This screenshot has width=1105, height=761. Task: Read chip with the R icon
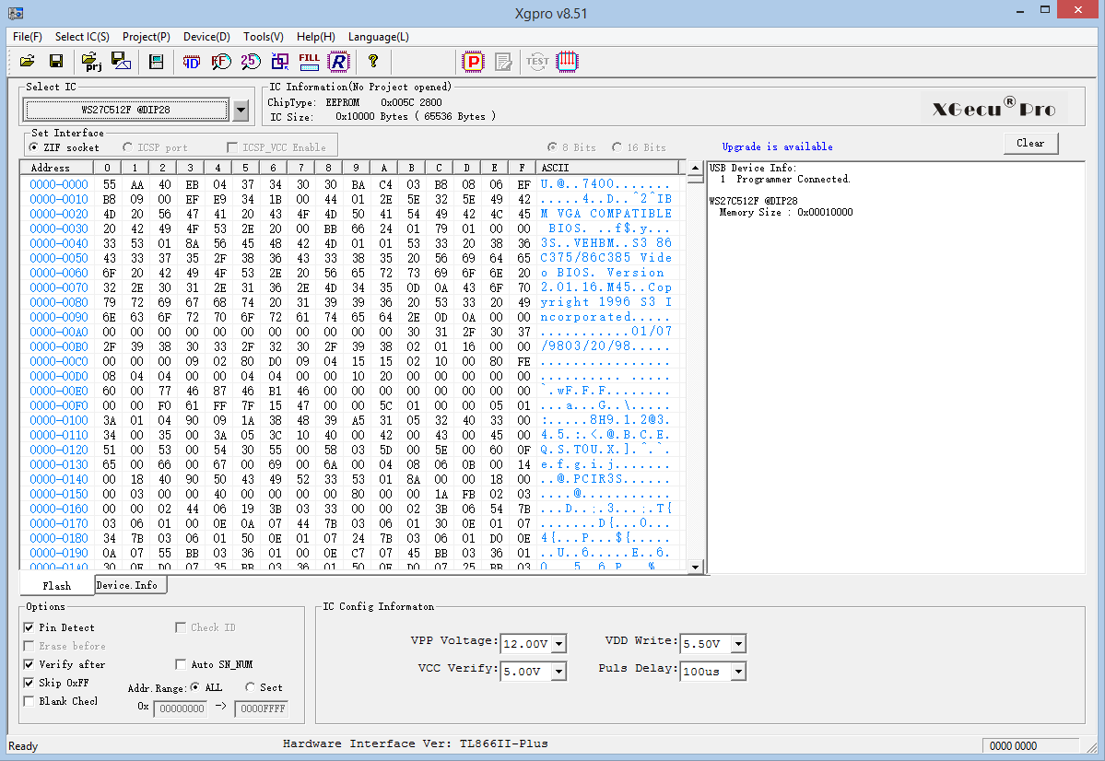click(338, 62)
